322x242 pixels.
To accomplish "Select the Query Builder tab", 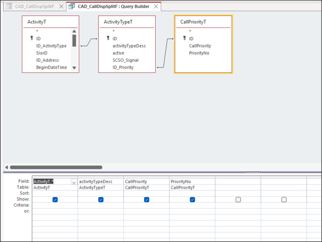I will coord(113,6).
